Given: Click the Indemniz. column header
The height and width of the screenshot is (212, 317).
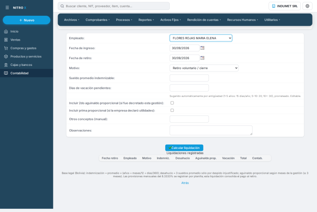Looking at the screenshot, I should pyautogui.click(x=163, y=158).
